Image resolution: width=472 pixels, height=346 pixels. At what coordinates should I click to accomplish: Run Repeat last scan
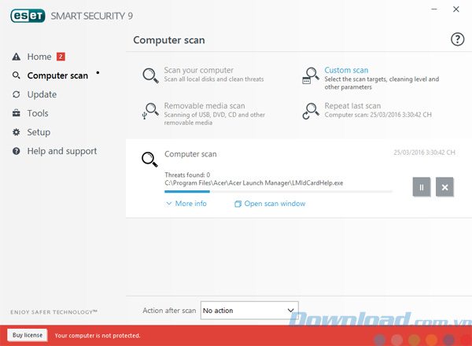352,106
